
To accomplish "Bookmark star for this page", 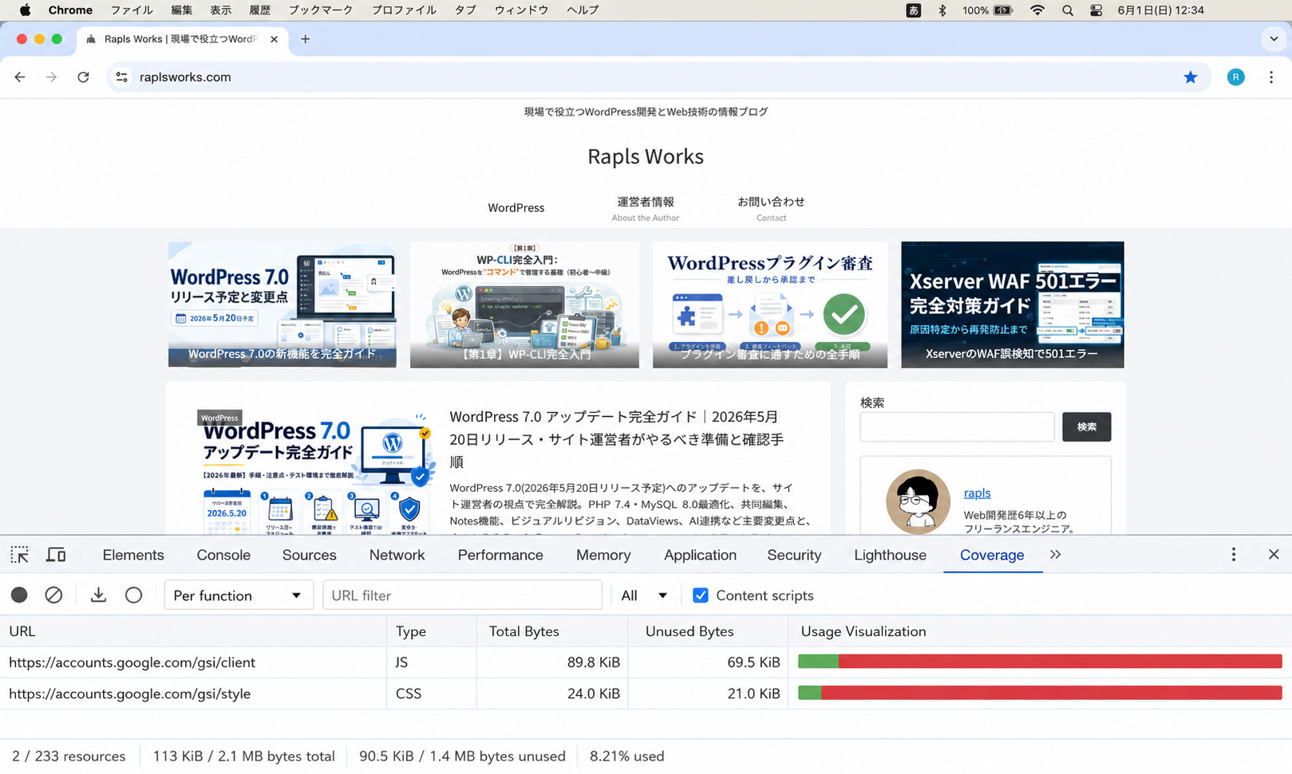I will pyautogui.click(x=1190, y=77).
